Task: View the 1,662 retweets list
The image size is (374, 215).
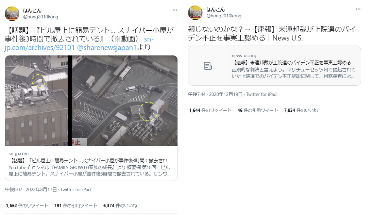Action: 27,205
